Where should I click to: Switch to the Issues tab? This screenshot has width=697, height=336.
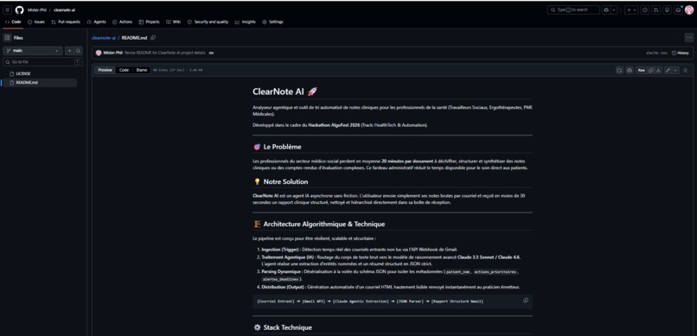(36, 22)
